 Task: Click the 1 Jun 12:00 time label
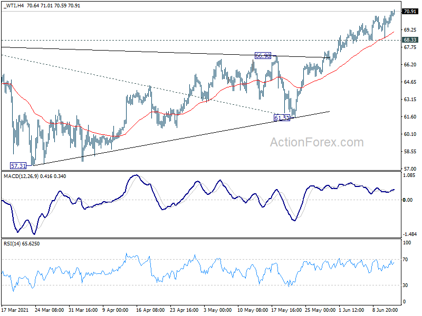click(x=351, y=310)
